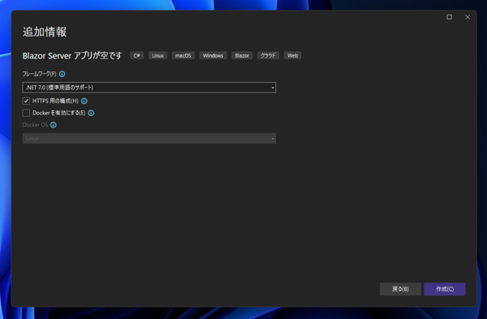Maximize the 追加情報 dialog window
Viewport: 487px width, 319px height.
(x=450, y=17)
